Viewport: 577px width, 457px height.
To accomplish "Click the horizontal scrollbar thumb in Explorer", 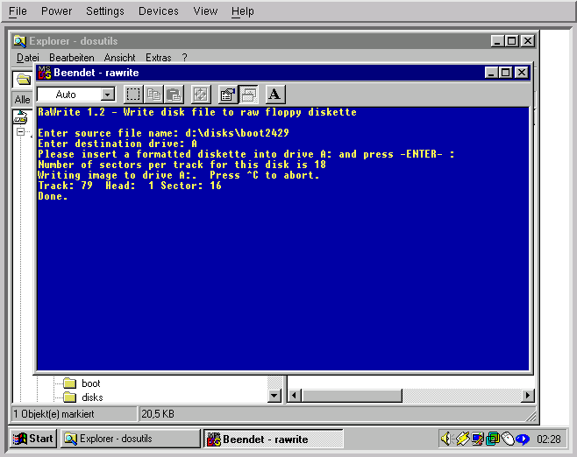I will click(x=352, y=396).
